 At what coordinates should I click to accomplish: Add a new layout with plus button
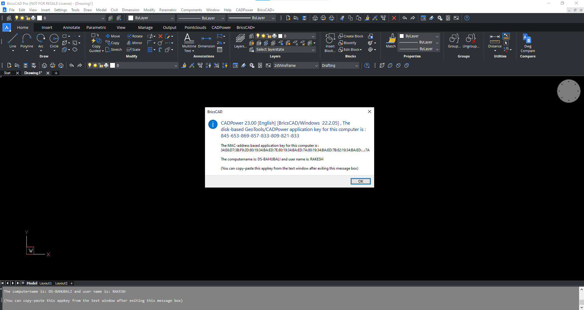[72, 283]
